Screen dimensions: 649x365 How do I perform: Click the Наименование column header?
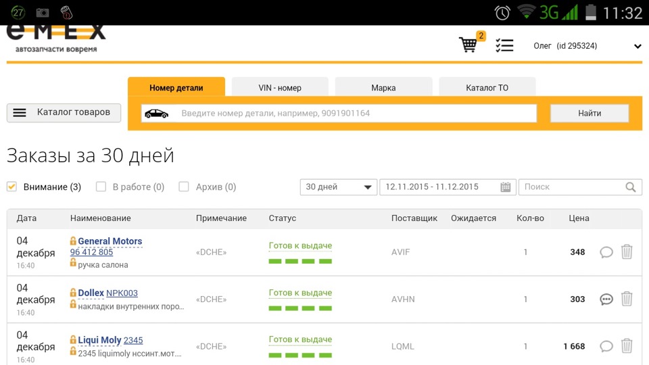tap(101, 218)
